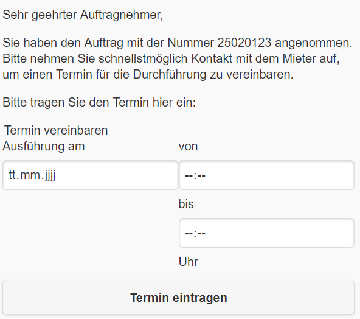Screen dimensions: 360x319
Task: Click the Termin eintragen button
Action: tap(178, 298)
